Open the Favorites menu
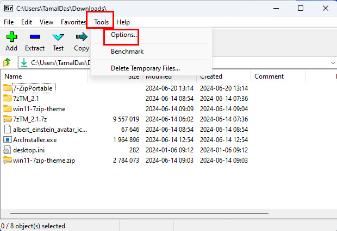The width and height of the screenshot is (337, 231). click(x=73, y=22)
